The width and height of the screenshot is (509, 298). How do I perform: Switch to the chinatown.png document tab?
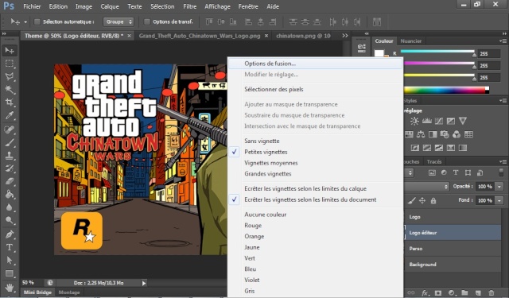[303, 36]
